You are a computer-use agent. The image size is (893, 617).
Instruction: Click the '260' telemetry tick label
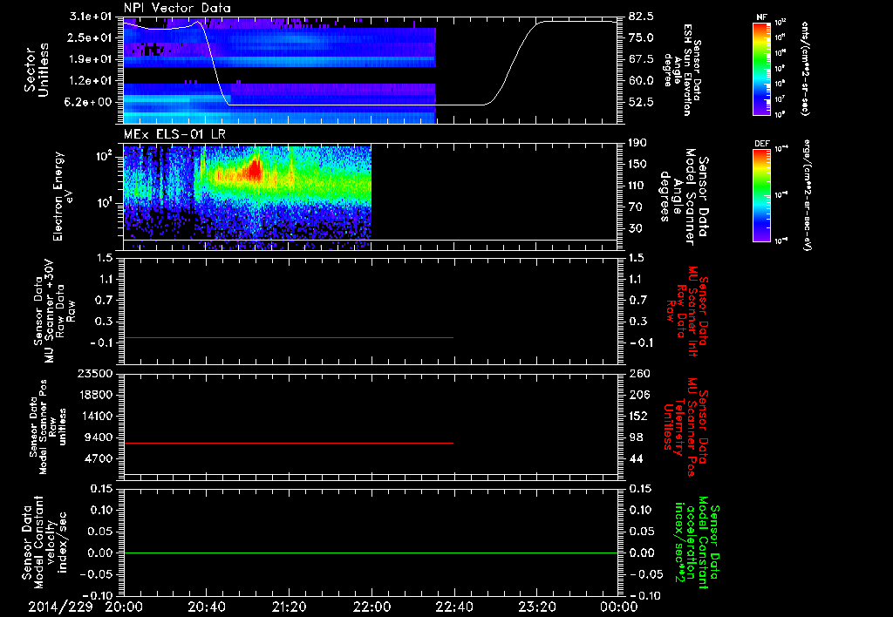click(637, 373)
